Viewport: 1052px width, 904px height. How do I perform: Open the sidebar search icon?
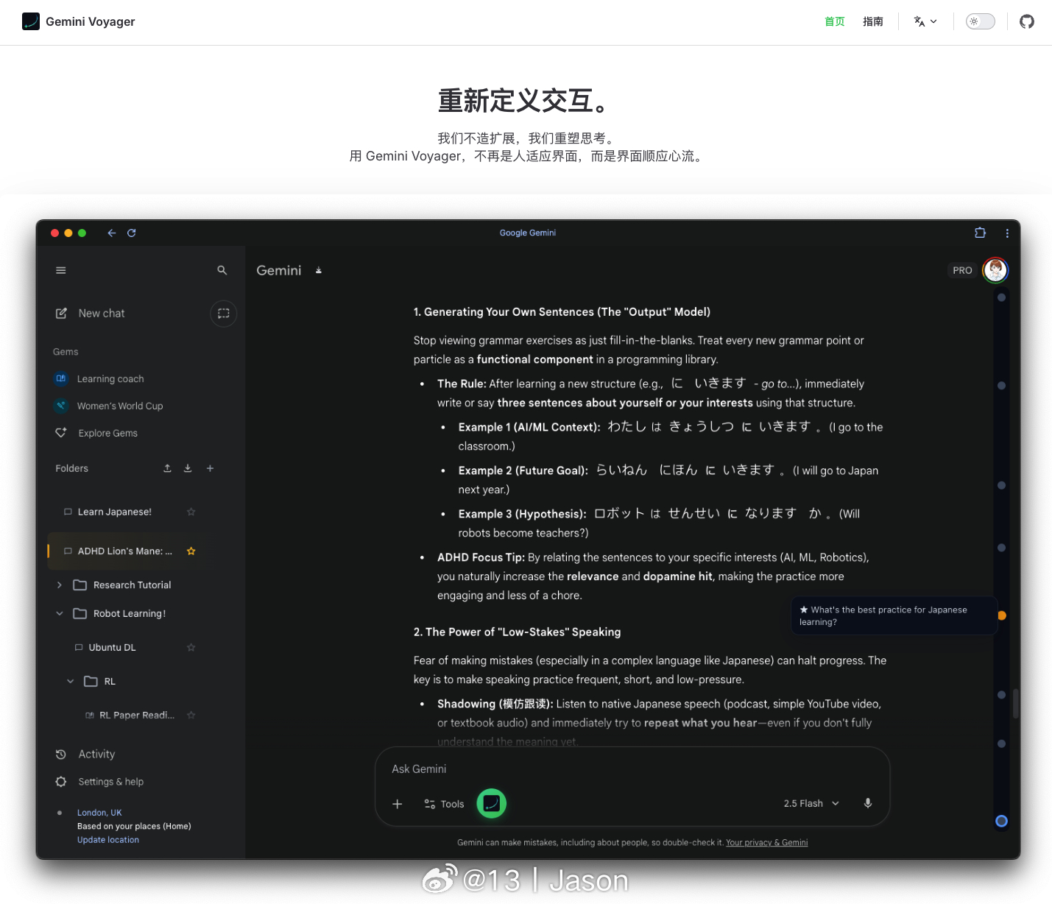tap(222, 270)
